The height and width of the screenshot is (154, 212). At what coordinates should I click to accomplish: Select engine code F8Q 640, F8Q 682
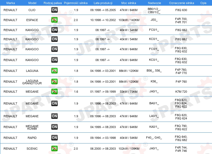click(x=181, y=138)
